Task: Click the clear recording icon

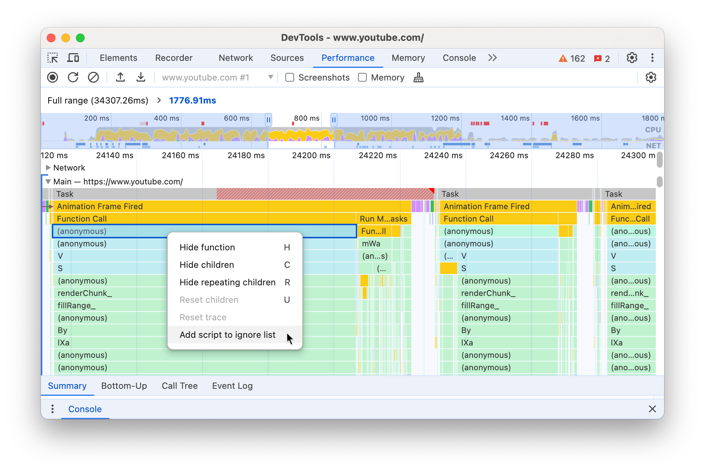Action: click(93, 78)
